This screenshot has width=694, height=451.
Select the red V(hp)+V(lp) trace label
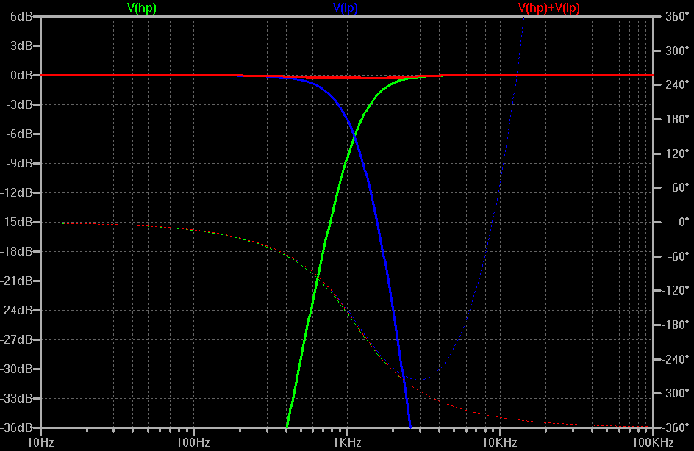pos(549,8)
